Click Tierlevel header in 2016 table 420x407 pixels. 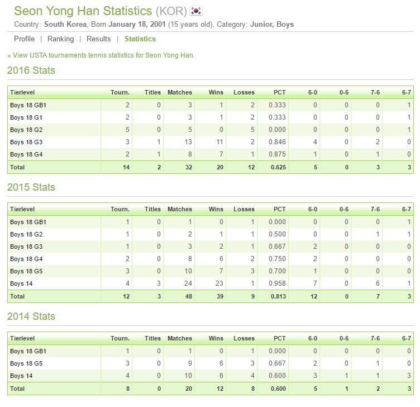pyautogui.click(x=22, y=92)
